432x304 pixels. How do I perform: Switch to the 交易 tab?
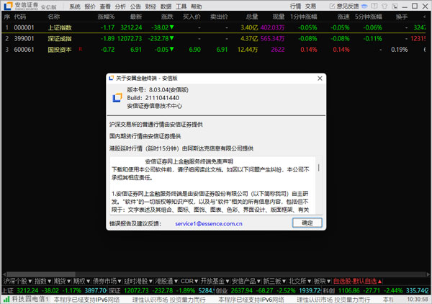(310, 6)
